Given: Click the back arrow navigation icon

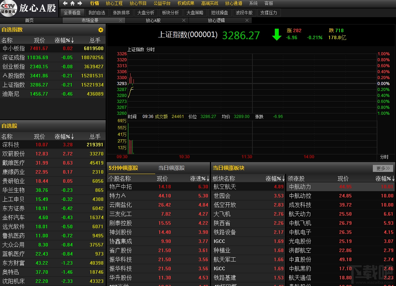Looking at the screenshot, I should click(65, 3).
